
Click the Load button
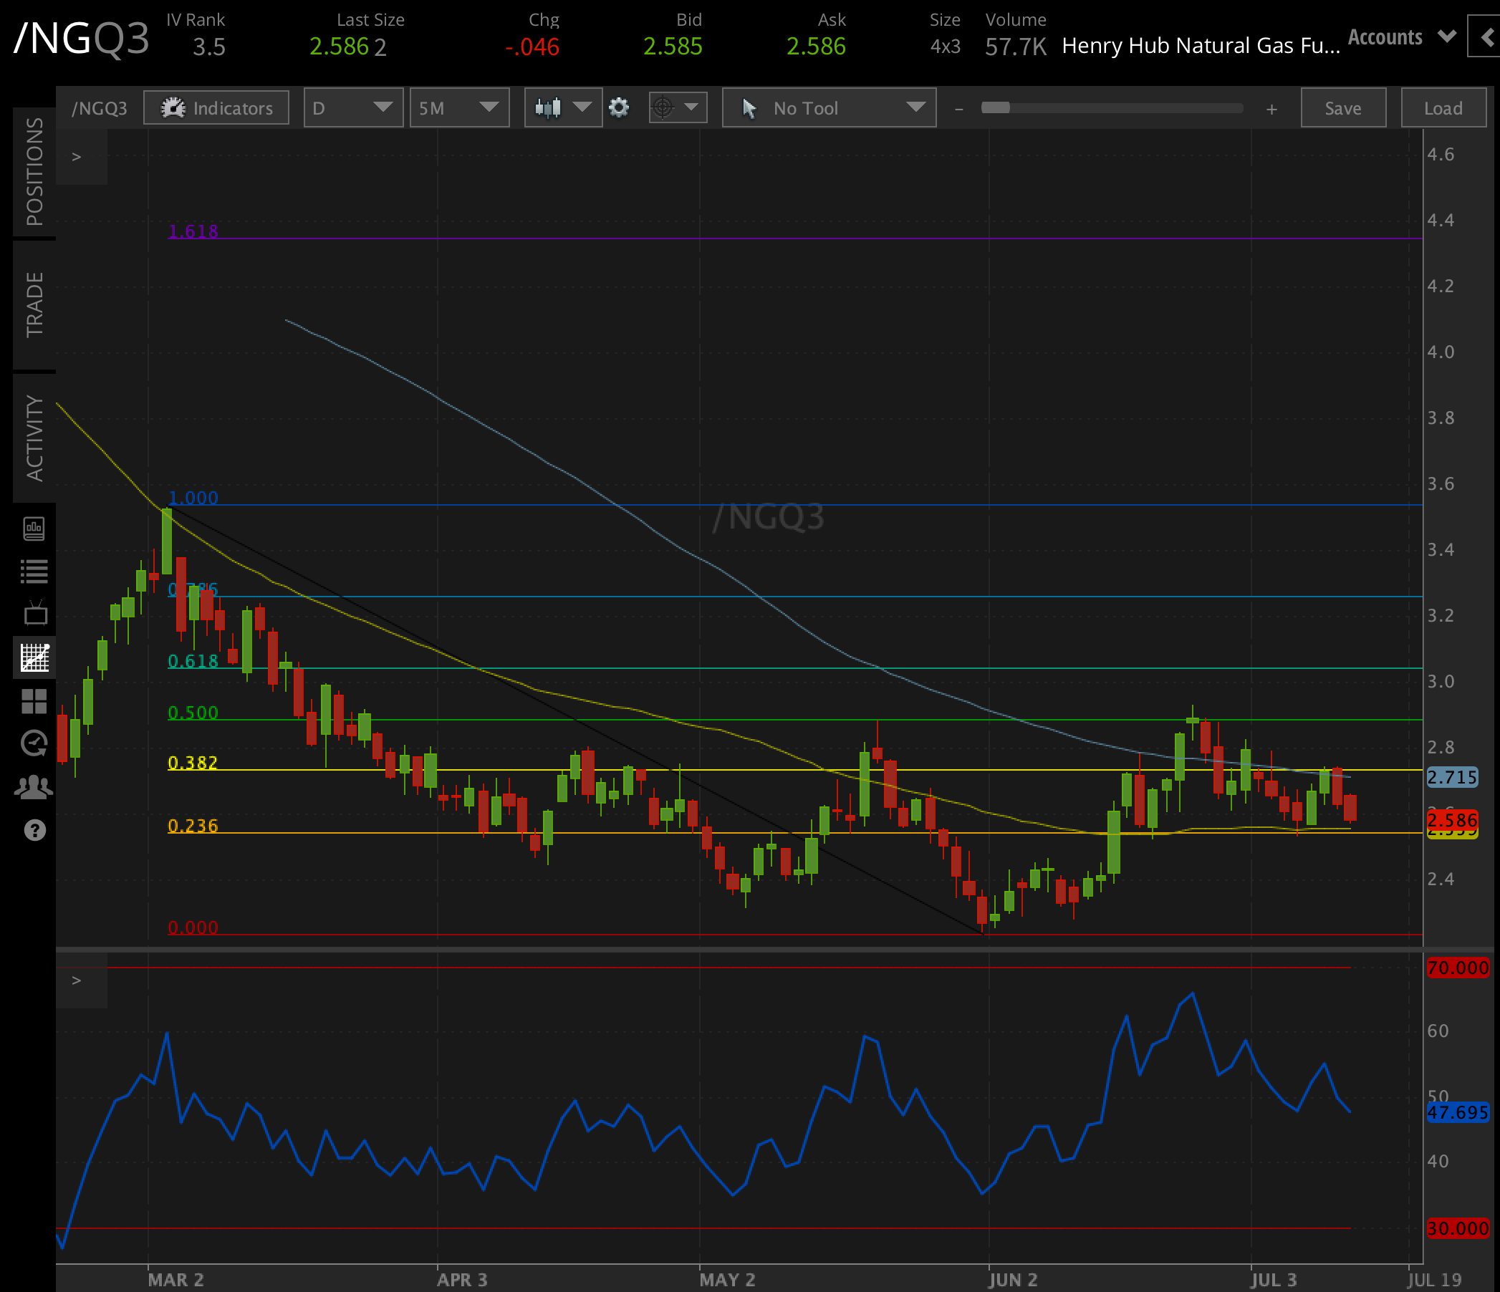[1443, 107]
